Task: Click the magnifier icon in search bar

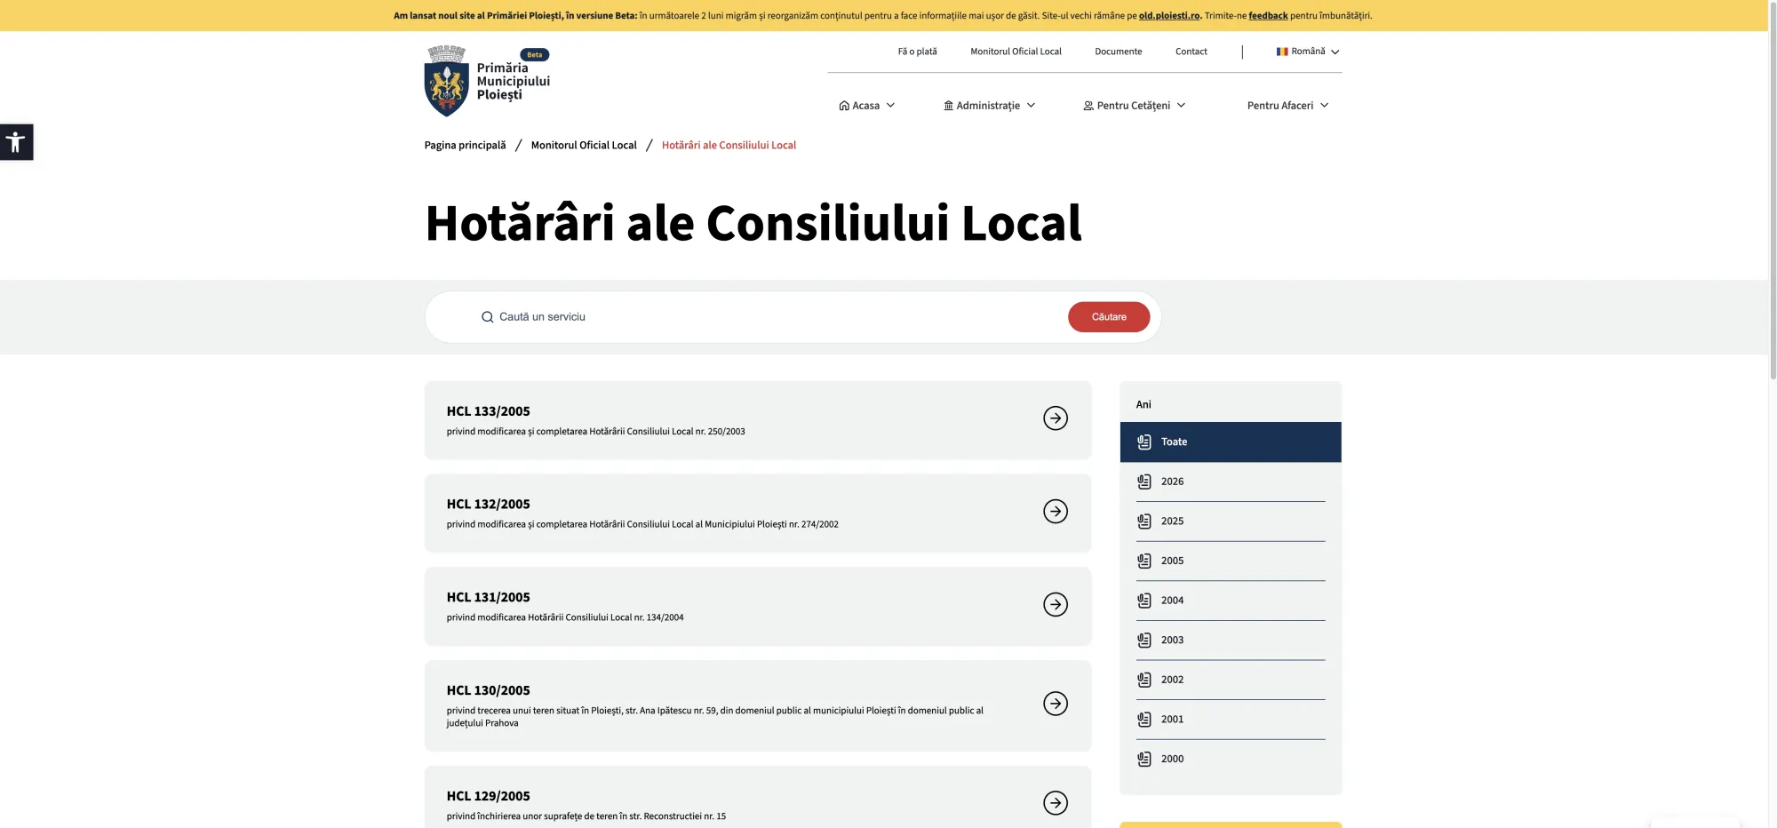Action: 487,316
